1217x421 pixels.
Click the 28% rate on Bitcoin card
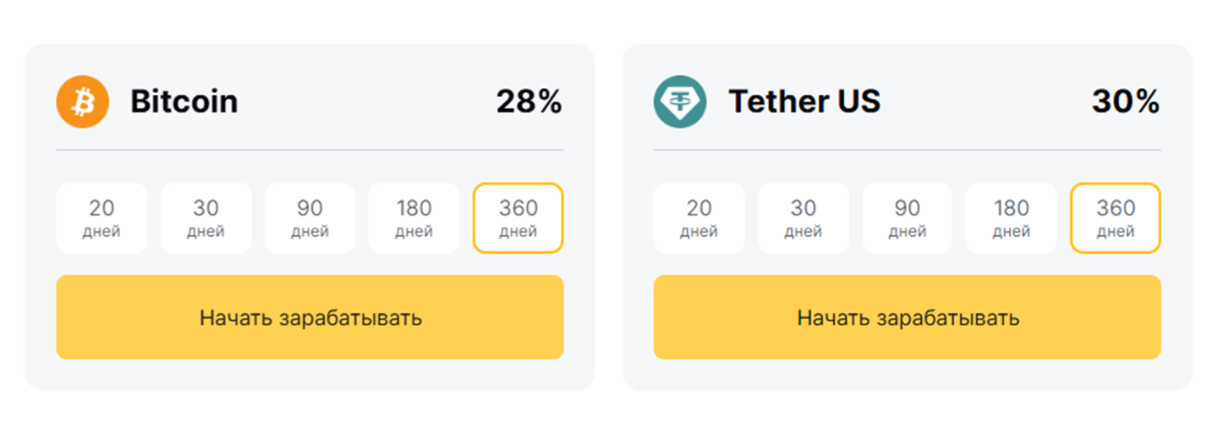pyautogui.click(x=529, y=102)
